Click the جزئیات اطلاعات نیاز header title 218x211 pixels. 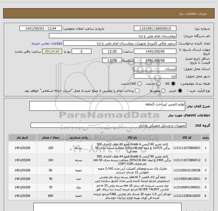point(193,14)
